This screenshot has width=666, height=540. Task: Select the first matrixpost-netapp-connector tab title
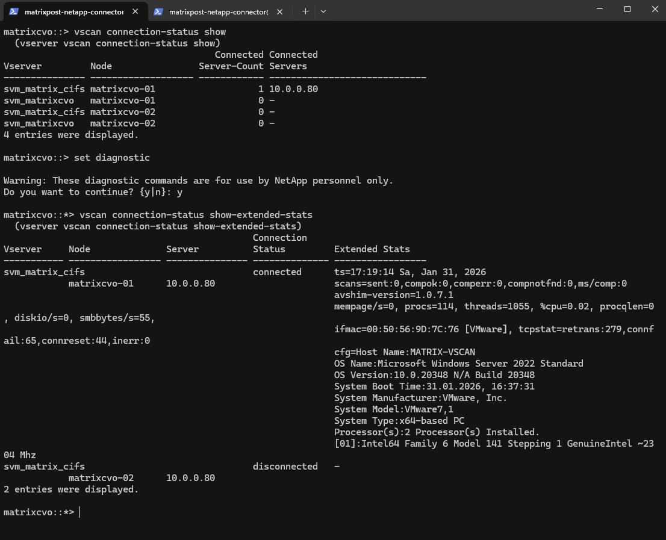[73, 11]
